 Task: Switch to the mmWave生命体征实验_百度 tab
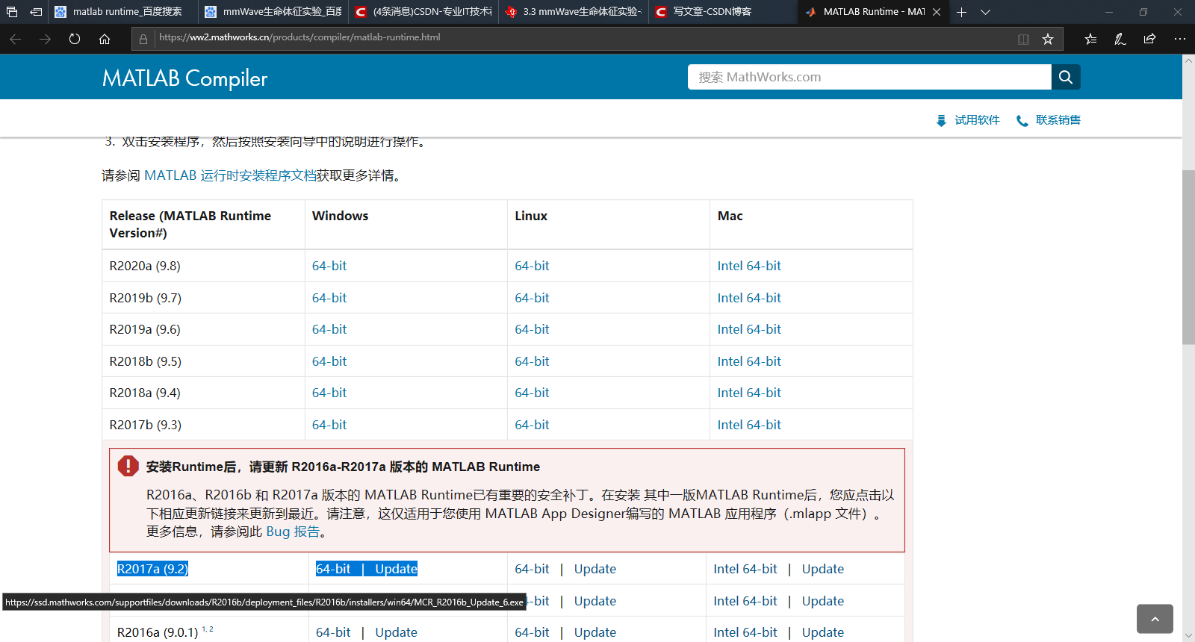click(x=273, y=12)
